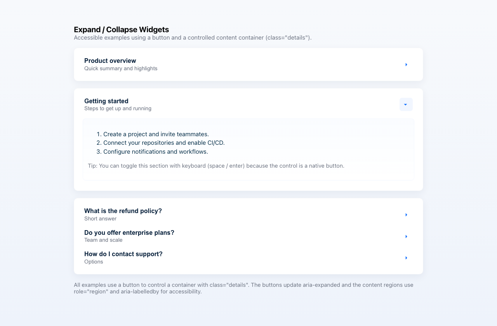This screenshot has height=326, width=497.
Task: Click the blue chevron next to Product overview
Action: pos(406,64)
